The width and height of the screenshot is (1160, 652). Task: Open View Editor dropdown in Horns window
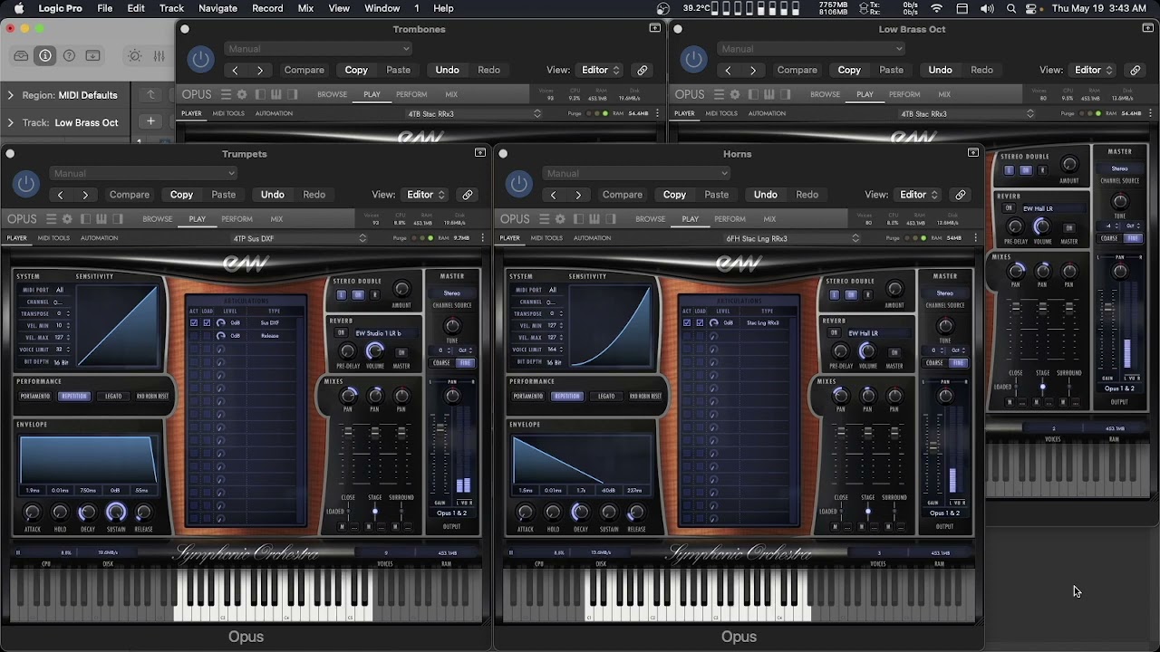[918, 195]
